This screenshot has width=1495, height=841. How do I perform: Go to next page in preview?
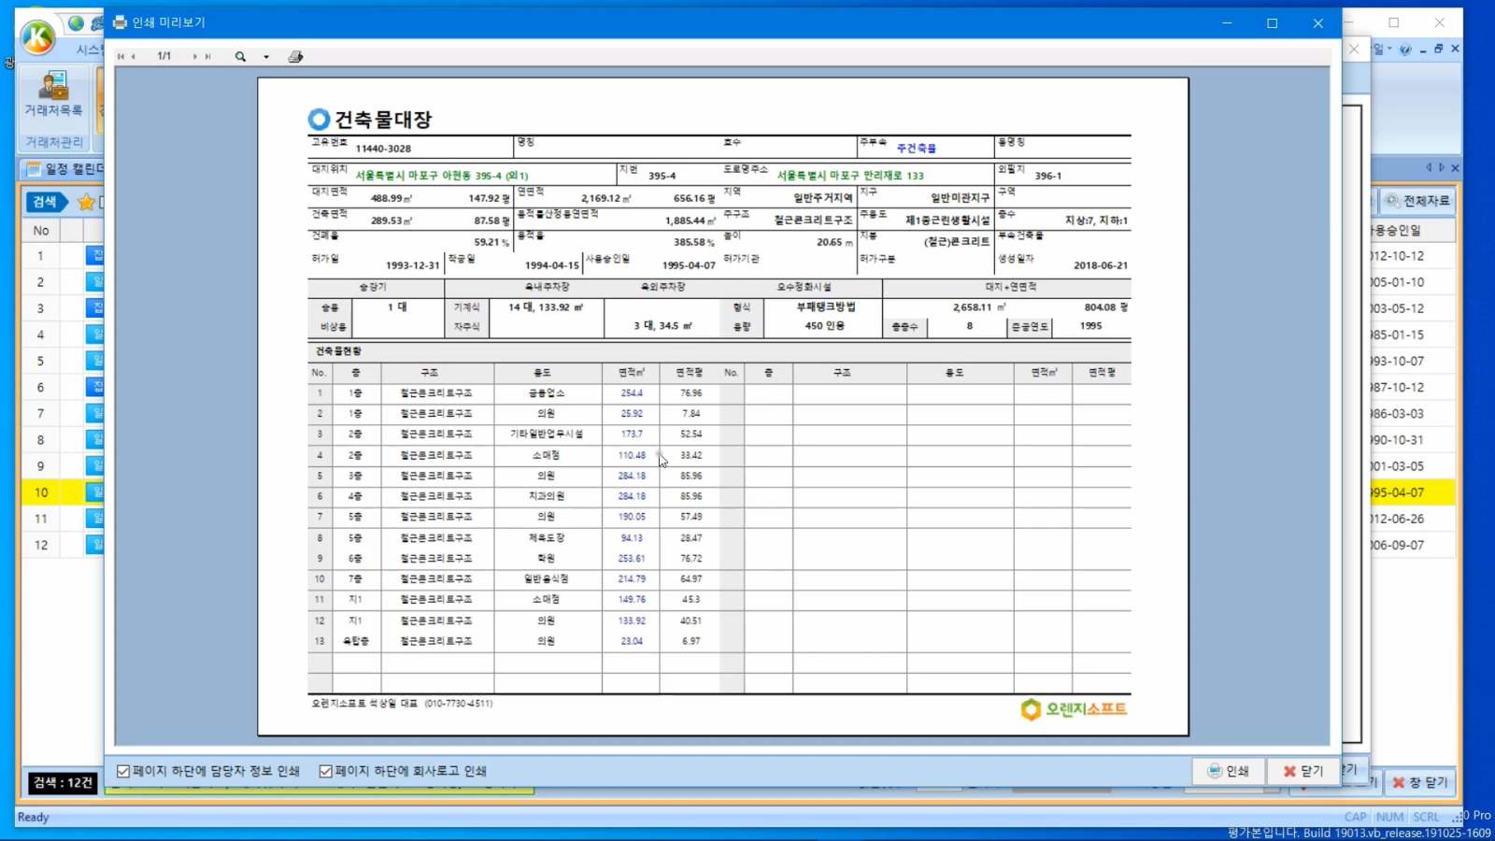pyautogui.click(x=194, y=57)
